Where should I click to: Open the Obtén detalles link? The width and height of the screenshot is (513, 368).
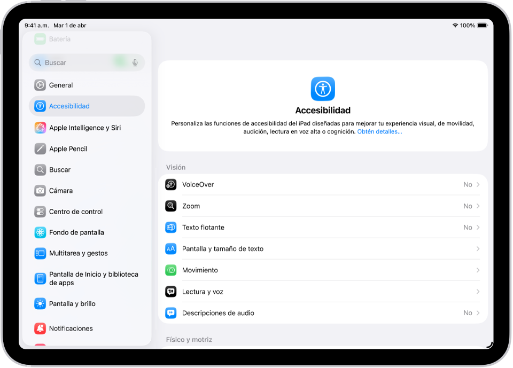380,131
